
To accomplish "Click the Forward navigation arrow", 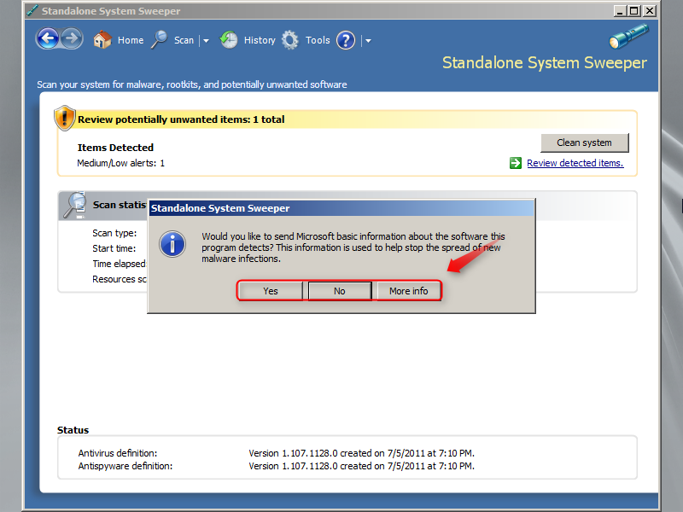I will 71,38.
